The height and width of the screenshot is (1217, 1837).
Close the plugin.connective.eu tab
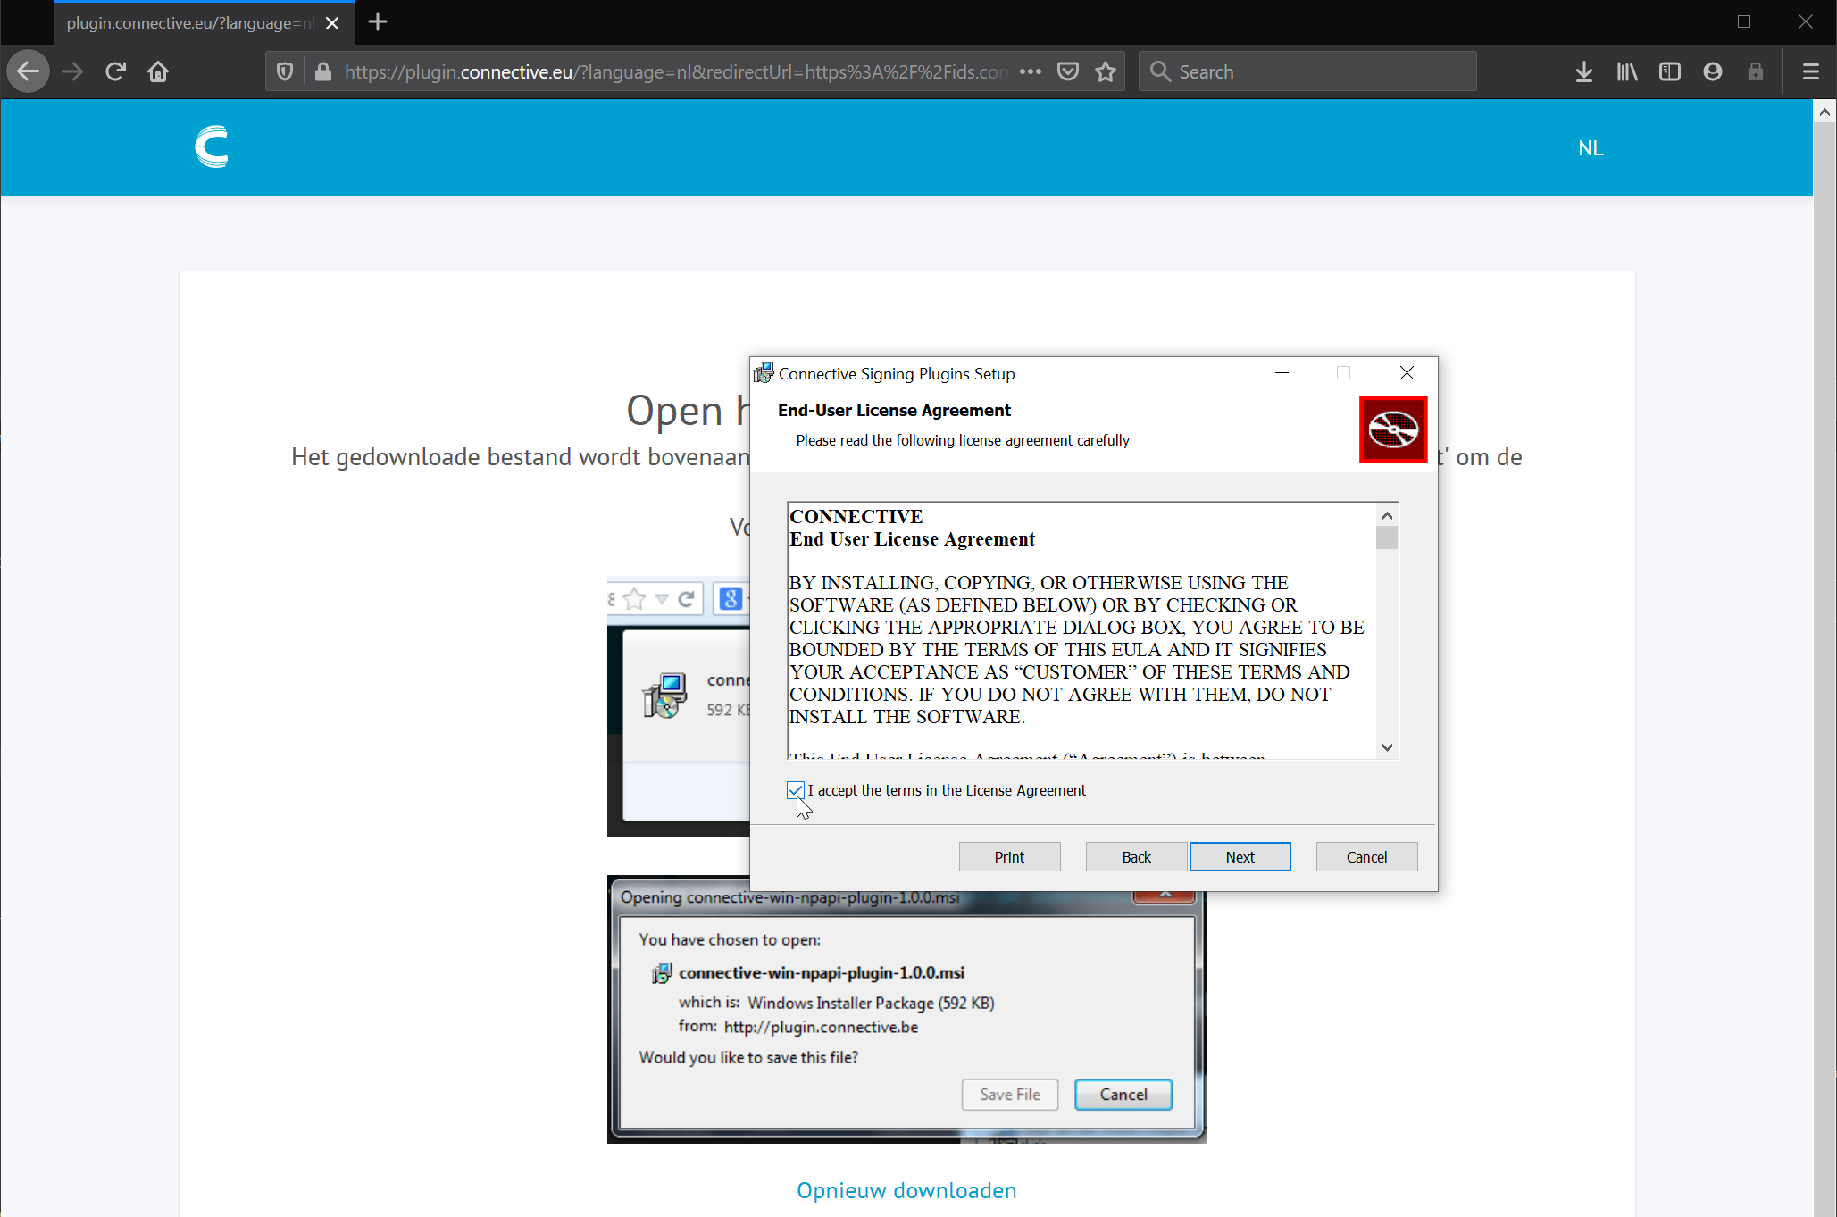point(332,23)
